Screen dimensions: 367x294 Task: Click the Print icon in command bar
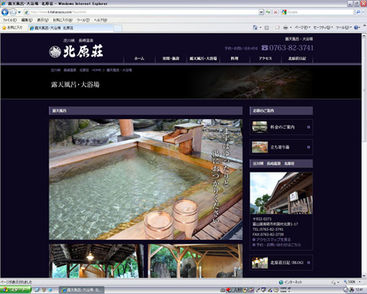286,27
